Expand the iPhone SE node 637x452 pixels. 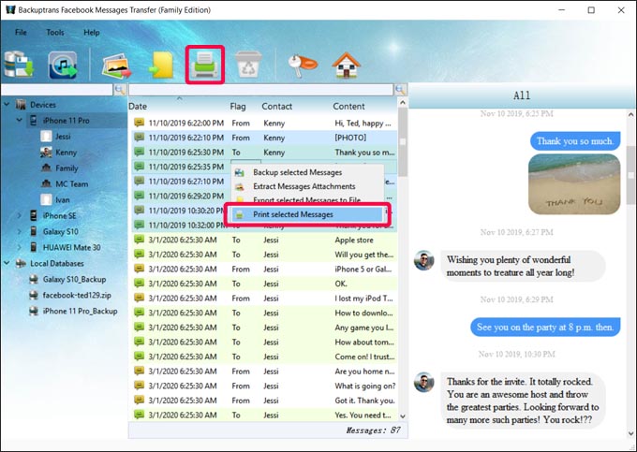tap(19, 215)
